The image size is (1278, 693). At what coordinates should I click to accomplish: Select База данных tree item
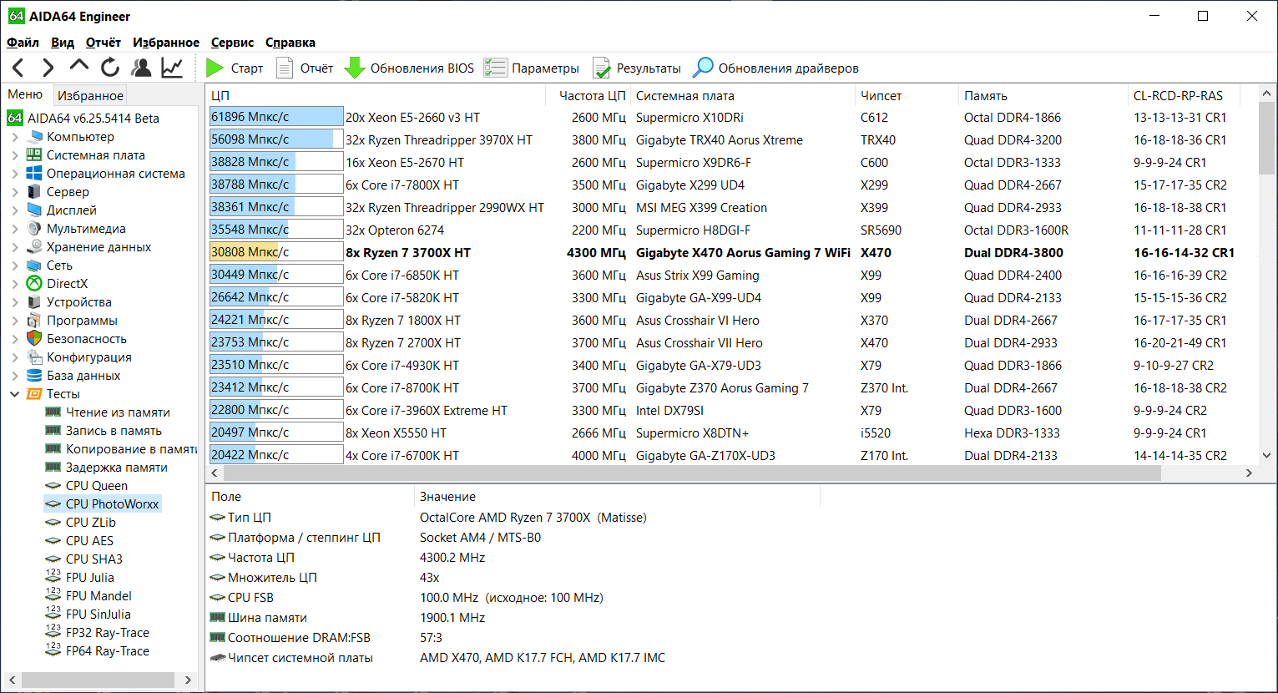point(83,376)
